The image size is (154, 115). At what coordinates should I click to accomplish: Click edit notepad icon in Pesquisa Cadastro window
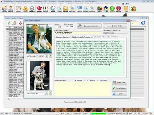tap(14, 23)
